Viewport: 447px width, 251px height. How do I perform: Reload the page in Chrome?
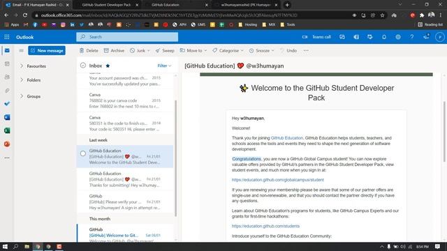pos(25,15)
